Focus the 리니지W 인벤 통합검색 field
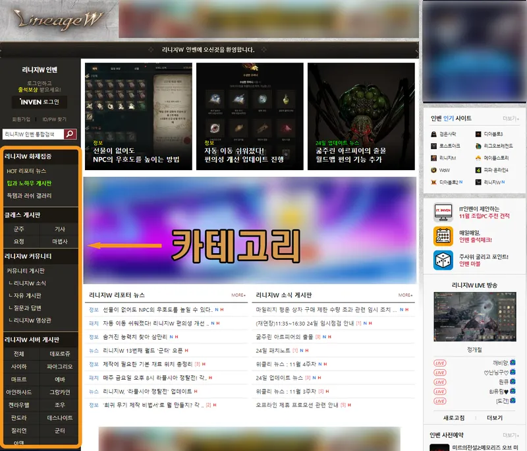527x451 pixels. [x=33, y=135]
